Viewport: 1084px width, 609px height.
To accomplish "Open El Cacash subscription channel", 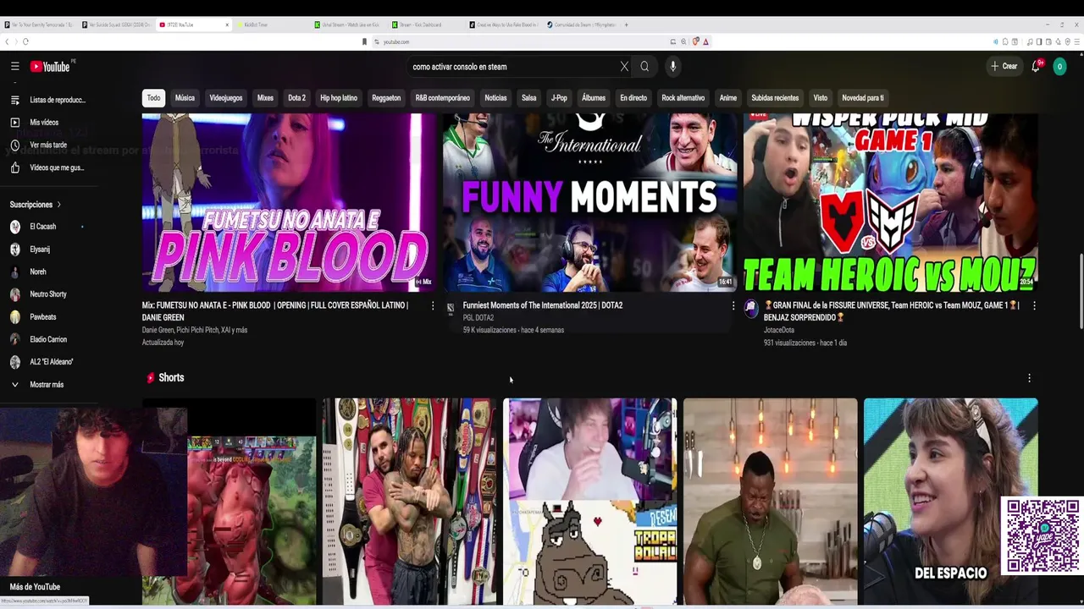I will [42, 227].
